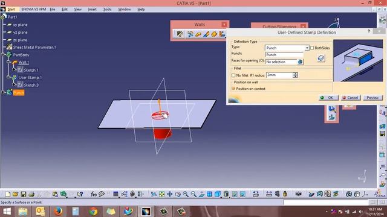This screenshot has width=387, height=217.
Task: Enable the BothSides checkbox
Action: [312, 48]
